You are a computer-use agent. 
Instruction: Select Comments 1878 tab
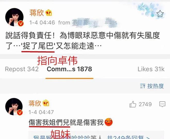point(69,69)
